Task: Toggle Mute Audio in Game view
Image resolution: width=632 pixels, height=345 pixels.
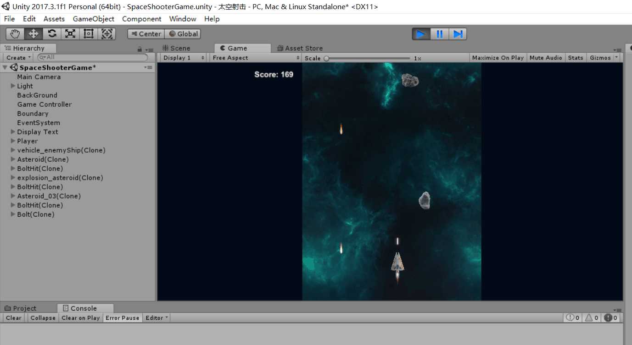Action: coord(546,58)
